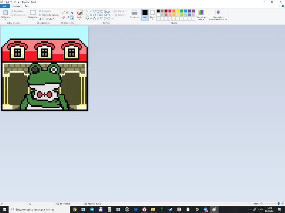The height and width of the screenshot is (213, 285).
Task: Choose the right arrow shape
Action: 102,15
